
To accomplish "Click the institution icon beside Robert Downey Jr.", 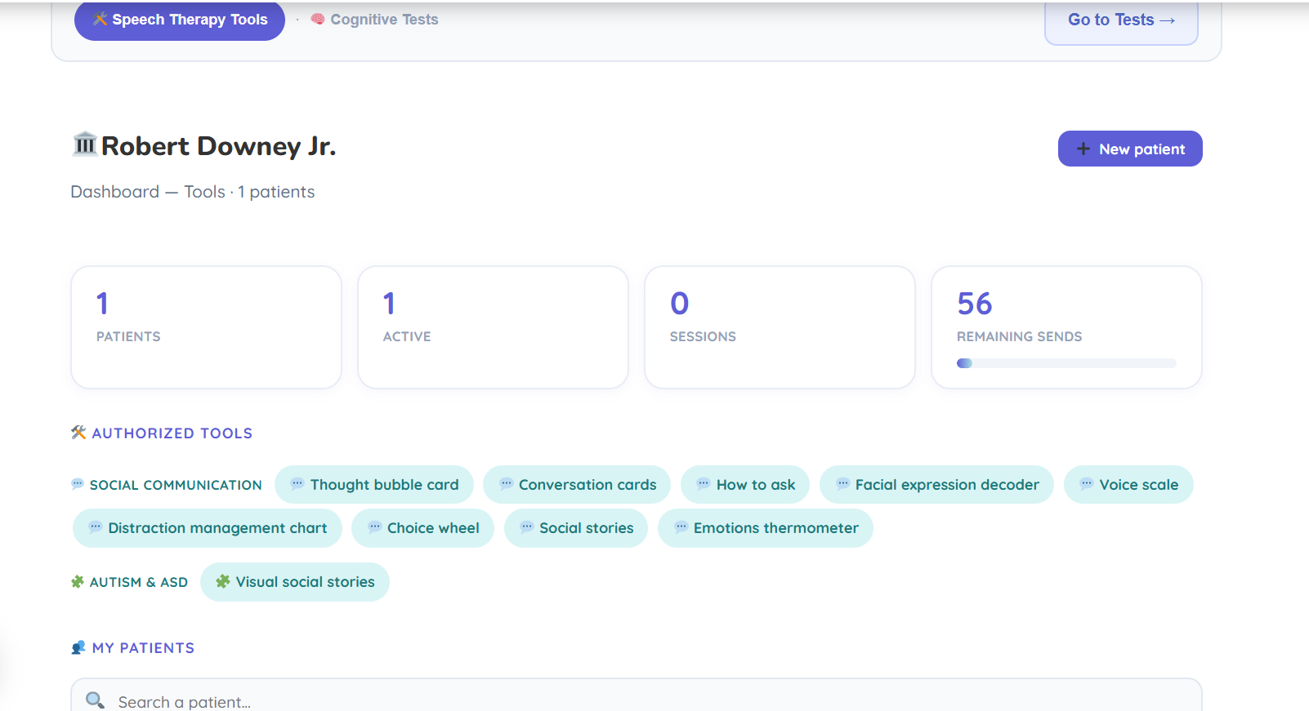I will 85,144.
